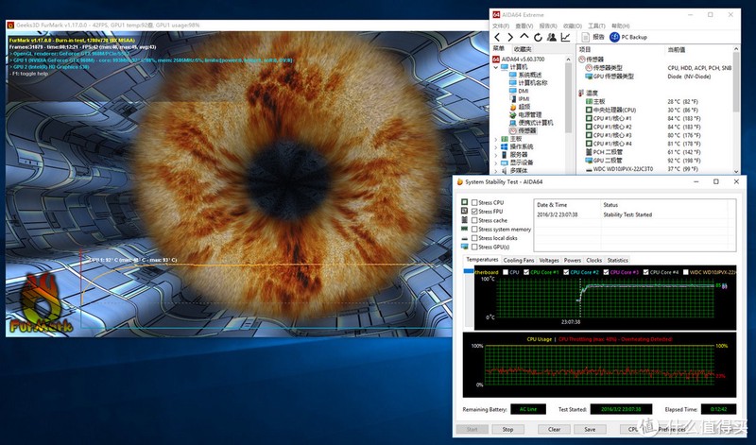Open the user-profile icon in AIDA64 toolbar
Image resolution: width=756 pixels, height=445 pixels.
point(552,37)
